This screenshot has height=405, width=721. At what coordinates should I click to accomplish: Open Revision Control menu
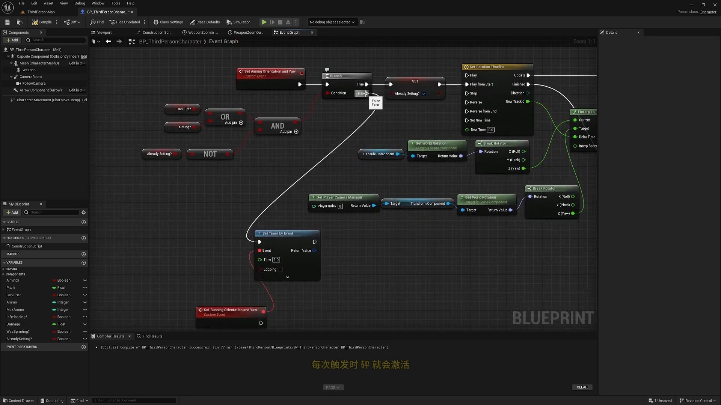(698, 400)
